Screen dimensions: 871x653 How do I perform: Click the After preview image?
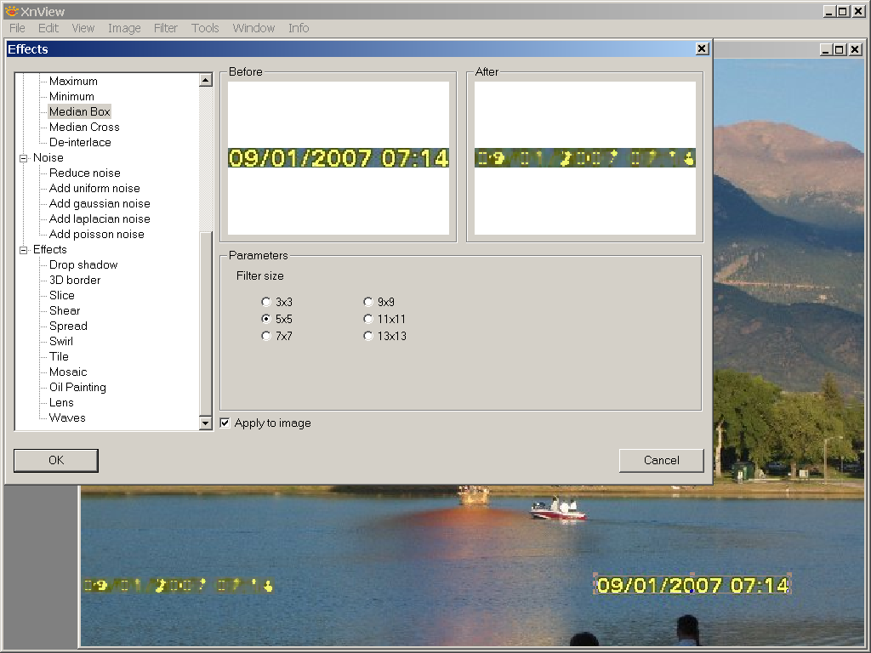coord(585,158)
